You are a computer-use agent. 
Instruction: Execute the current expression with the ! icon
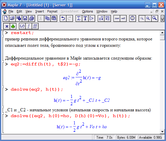29,26
